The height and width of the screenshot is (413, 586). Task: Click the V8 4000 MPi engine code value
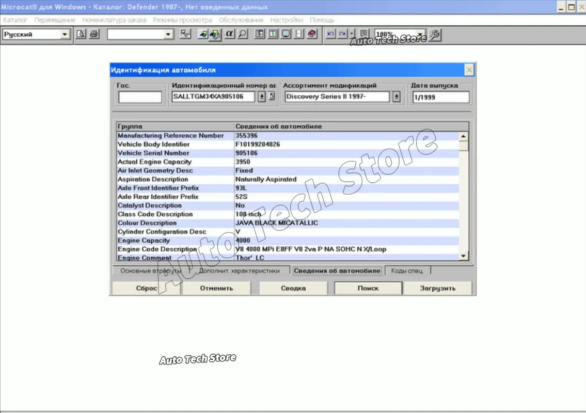point(311,249)
